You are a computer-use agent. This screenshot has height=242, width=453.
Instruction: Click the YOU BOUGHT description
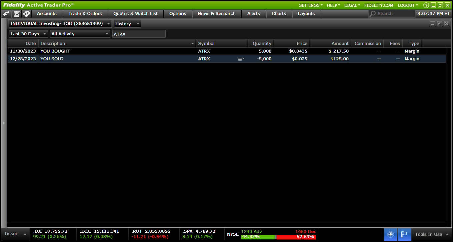click(55, 51)
